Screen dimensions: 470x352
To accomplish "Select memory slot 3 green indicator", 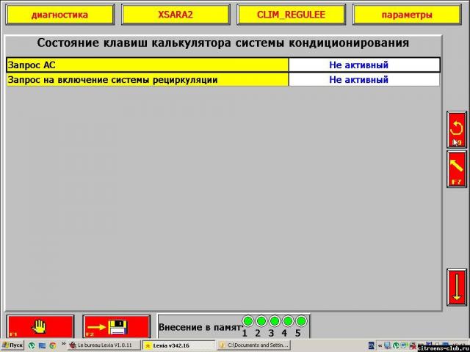I will pos(275,321).
